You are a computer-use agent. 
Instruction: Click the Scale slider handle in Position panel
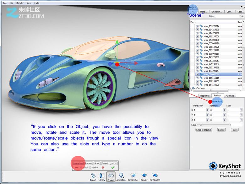pyautogui.click(x=201, y=125)
